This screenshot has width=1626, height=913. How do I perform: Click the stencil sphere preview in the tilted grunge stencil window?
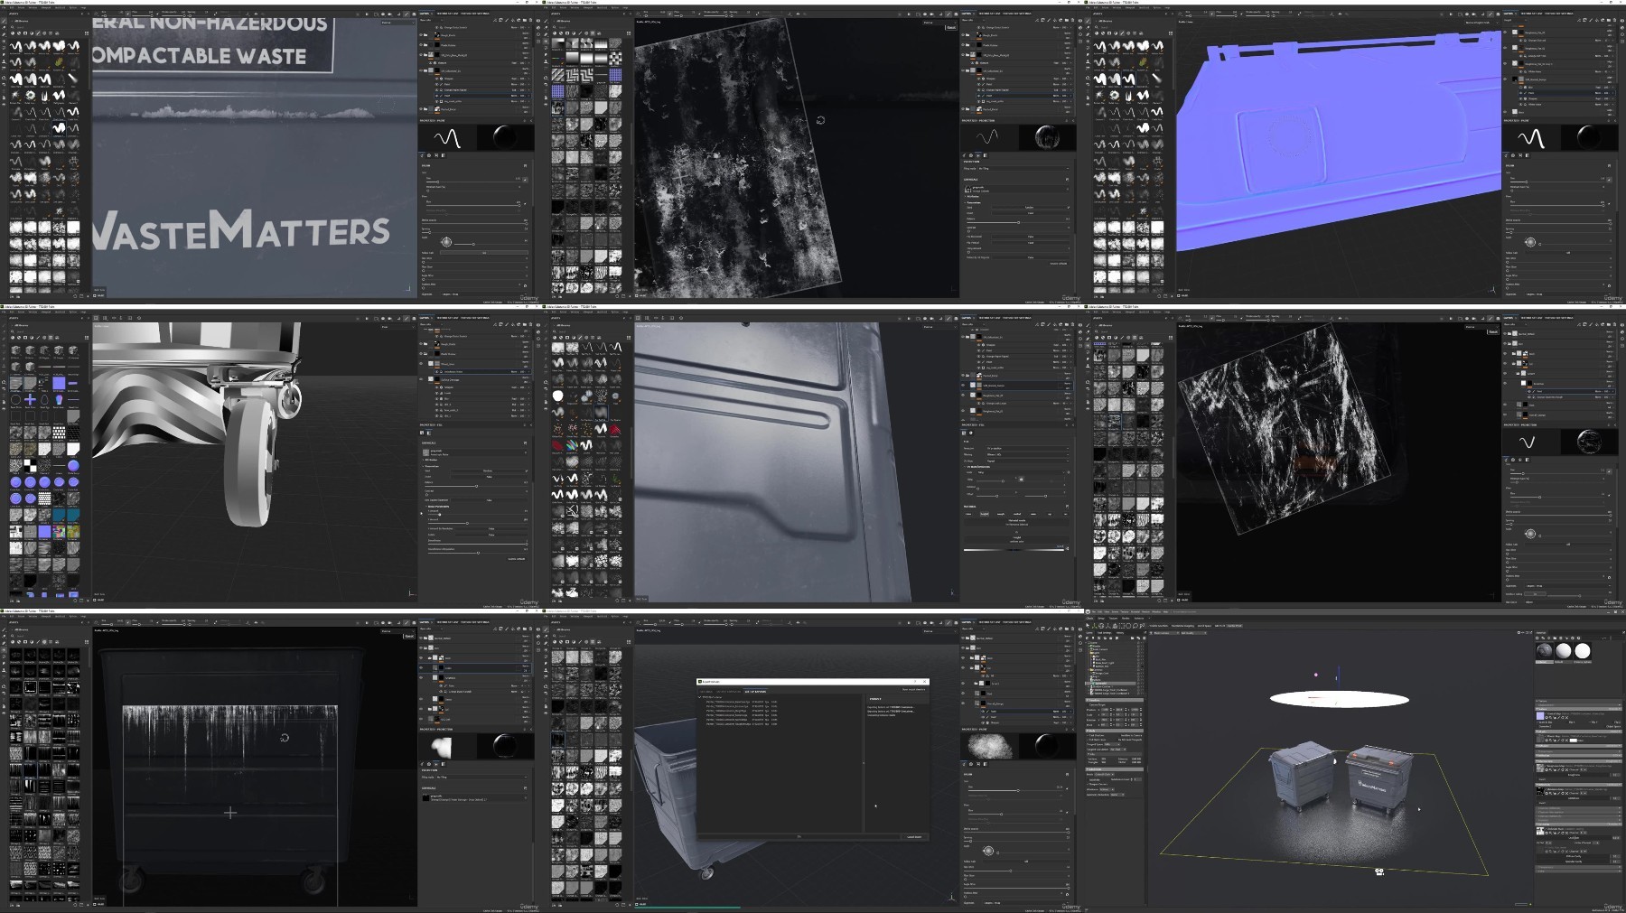point(1047,137)
